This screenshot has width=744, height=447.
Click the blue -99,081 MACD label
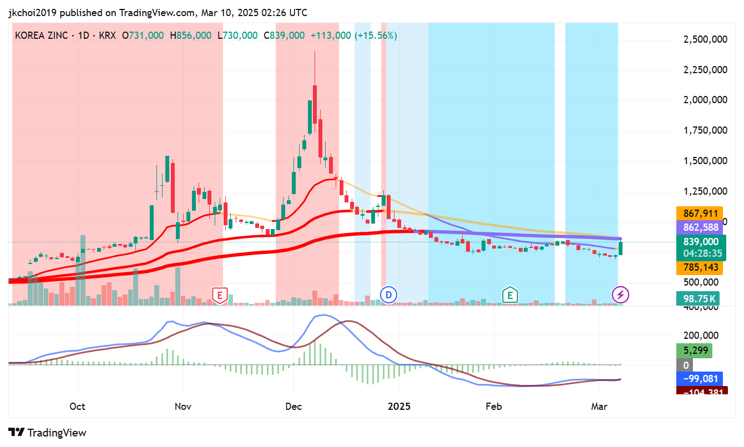pos(699,379)
